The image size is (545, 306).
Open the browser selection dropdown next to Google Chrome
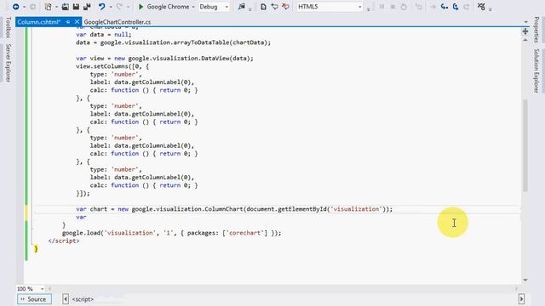click(193, 7)
